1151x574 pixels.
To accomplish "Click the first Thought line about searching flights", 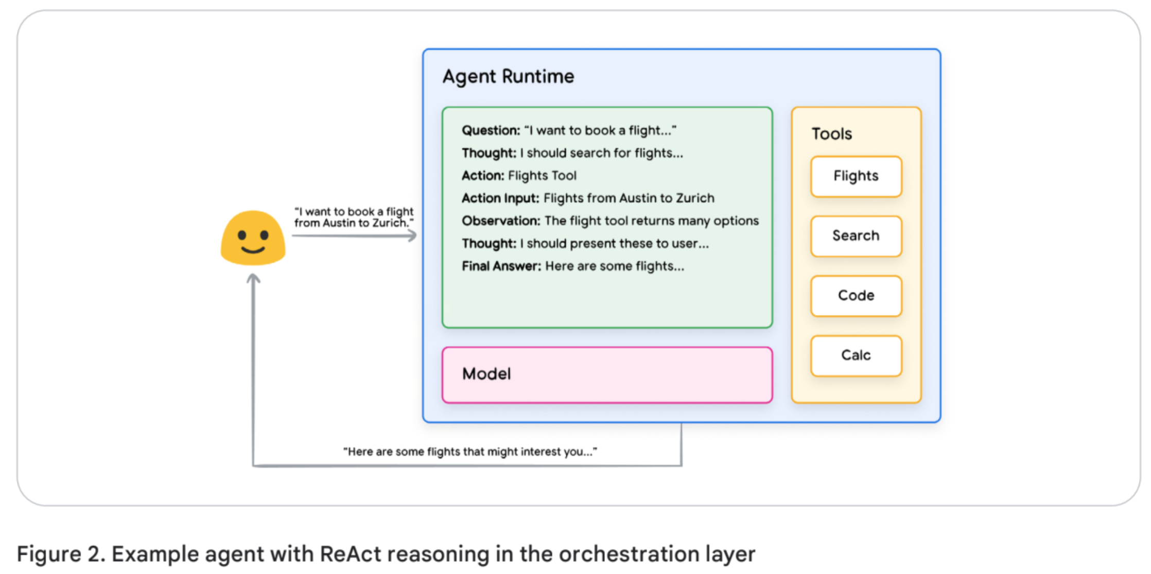I will tap(572, 153).
